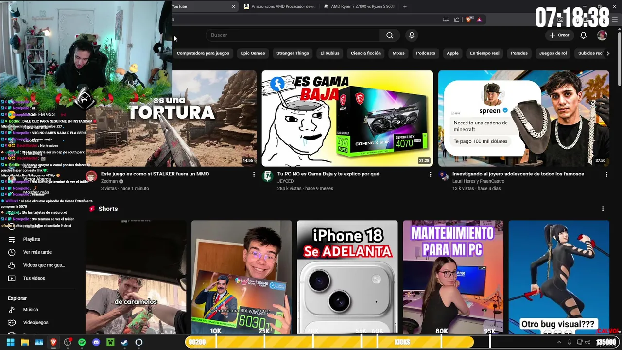Open 'Otro bug visual???' short
Image resolution: width=622 pixels, height=350 pixels.
tap(559, 278)
